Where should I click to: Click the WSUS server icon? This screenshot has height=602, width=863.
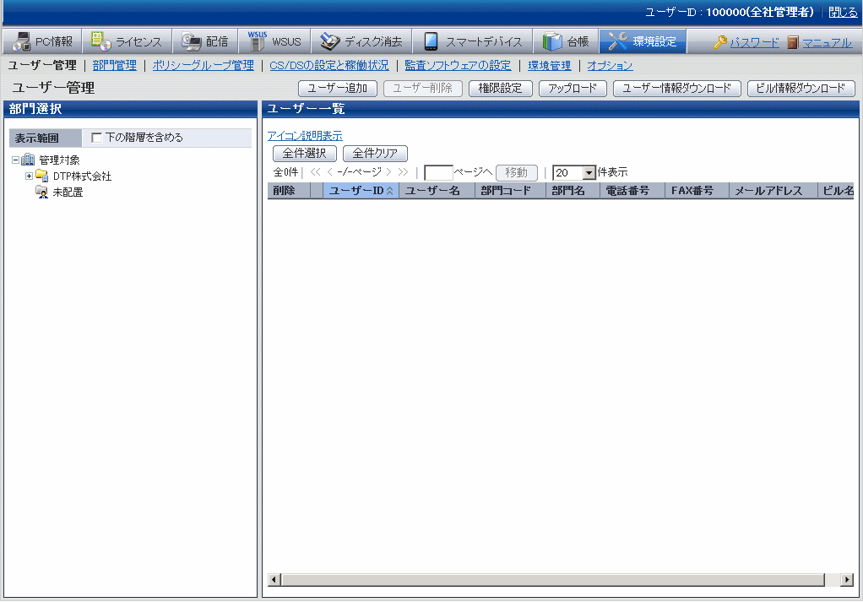pos(257,41)
